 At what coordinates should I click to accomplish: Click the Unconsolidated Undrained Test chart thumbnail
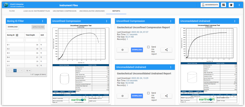tap(209, 64)
